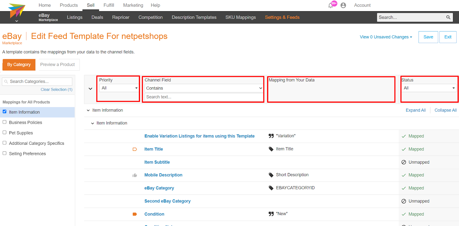Image resolution: width=459 pixels, height=226 pixels.
Task: Click the Exit button
Action: point(448,37)
